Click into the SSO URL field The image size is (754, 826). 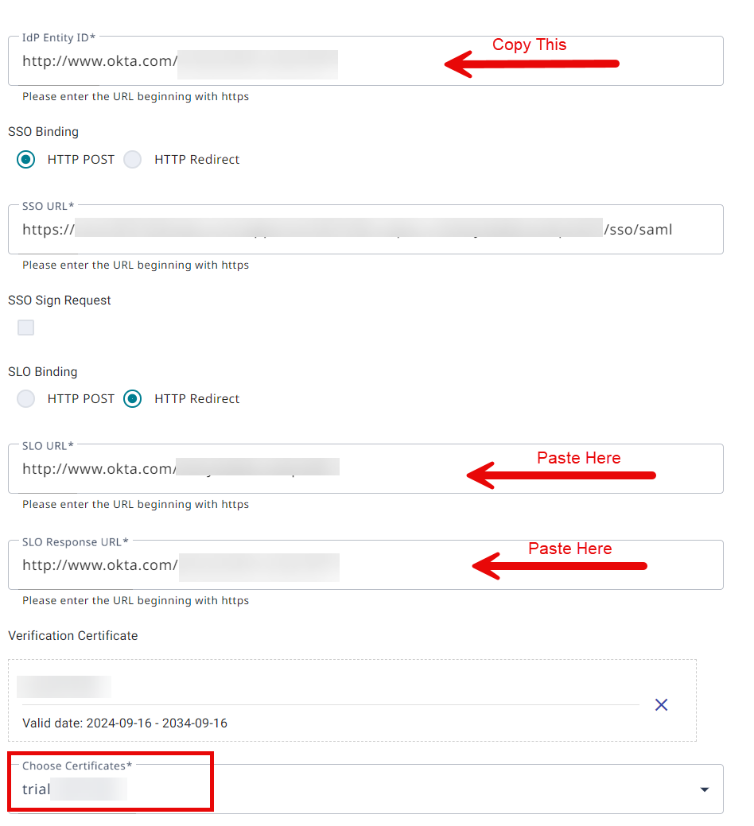[318, 229]
